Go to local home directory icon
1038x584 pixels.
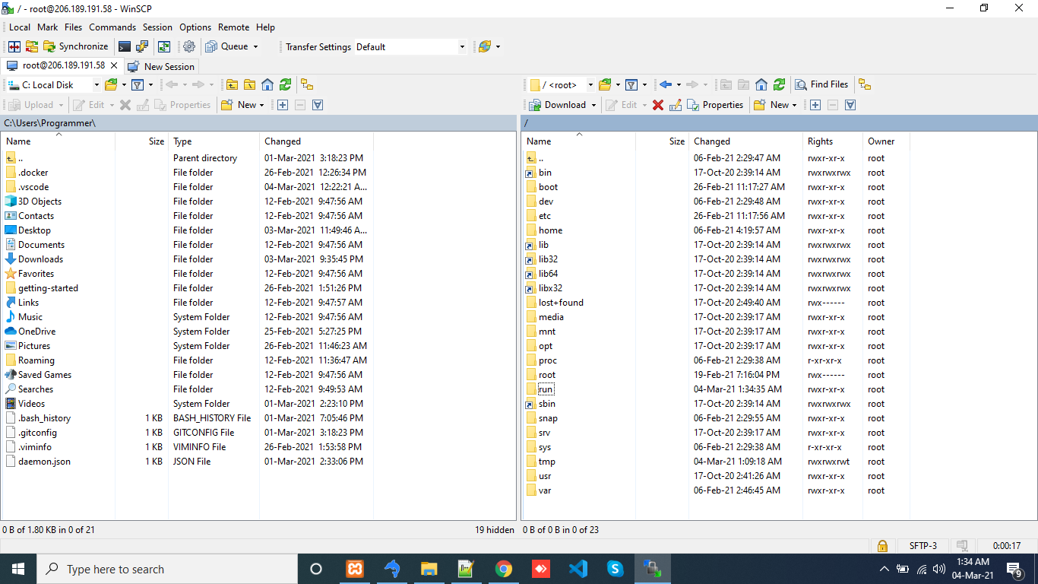point(267,84)
